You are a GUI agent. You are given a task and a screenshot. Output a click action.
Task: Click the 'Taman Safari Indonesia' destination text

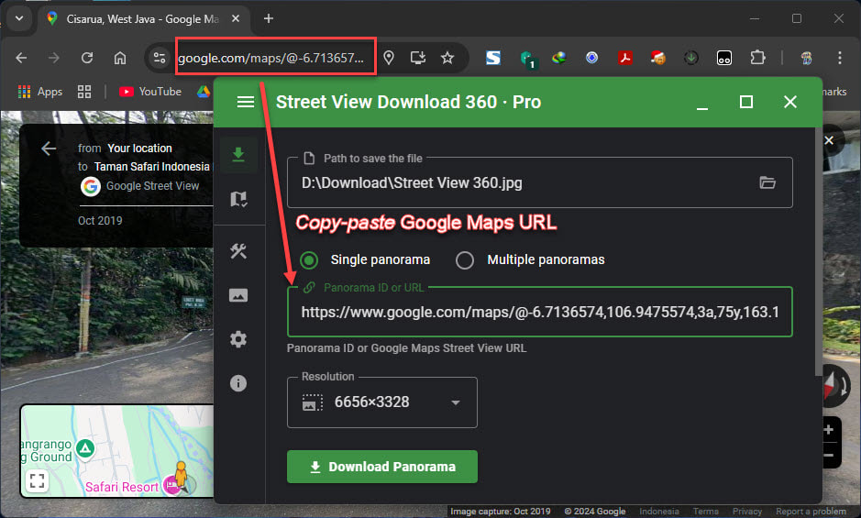(x=151, y=167)
